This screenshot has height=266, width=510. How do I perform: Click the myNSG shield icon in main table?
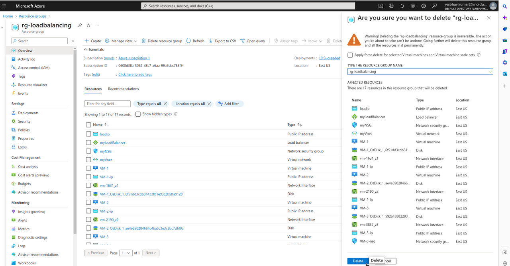pos(95,151)
